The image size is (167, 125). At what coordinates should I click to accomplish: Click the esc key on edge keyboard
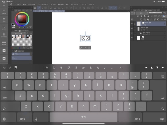4,4
